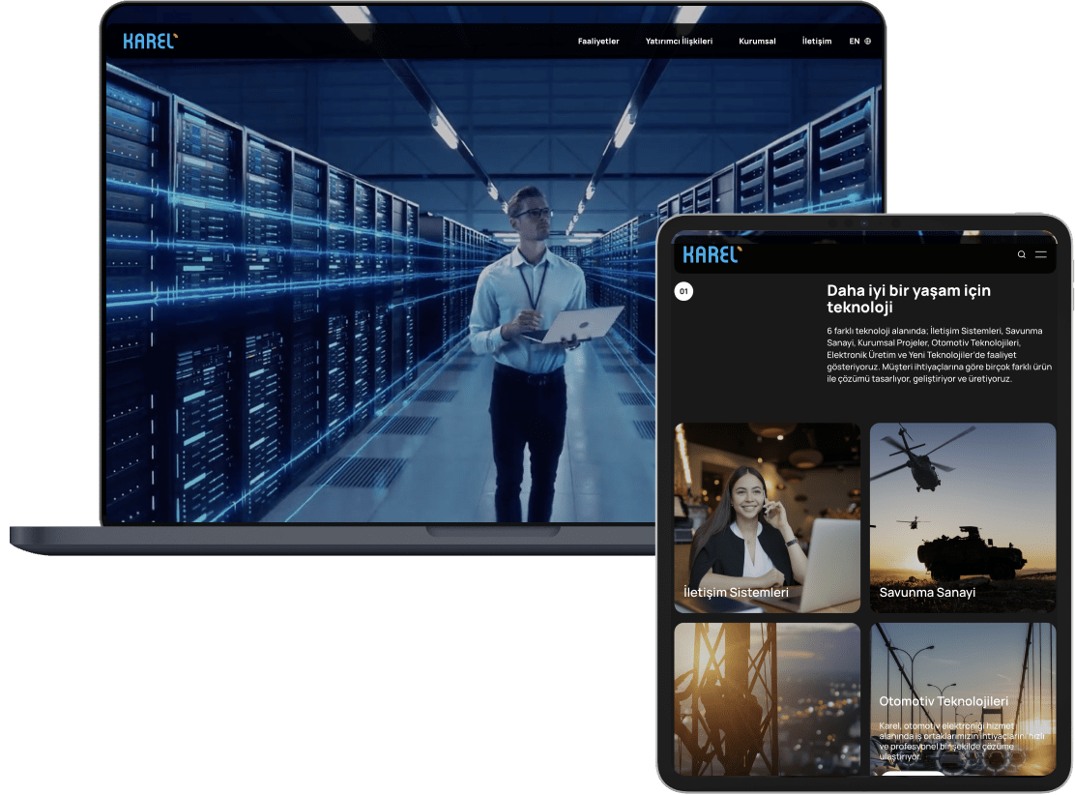Image resolution: width=1075 pixels, height=795 pixels.
Task: Open the tablet hamburger menu
Action: [x=1041, y=254]
